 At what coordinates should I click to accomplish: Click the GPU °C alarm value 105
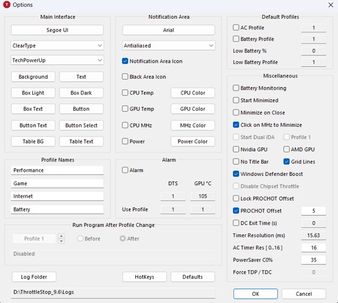click(203, 196)
